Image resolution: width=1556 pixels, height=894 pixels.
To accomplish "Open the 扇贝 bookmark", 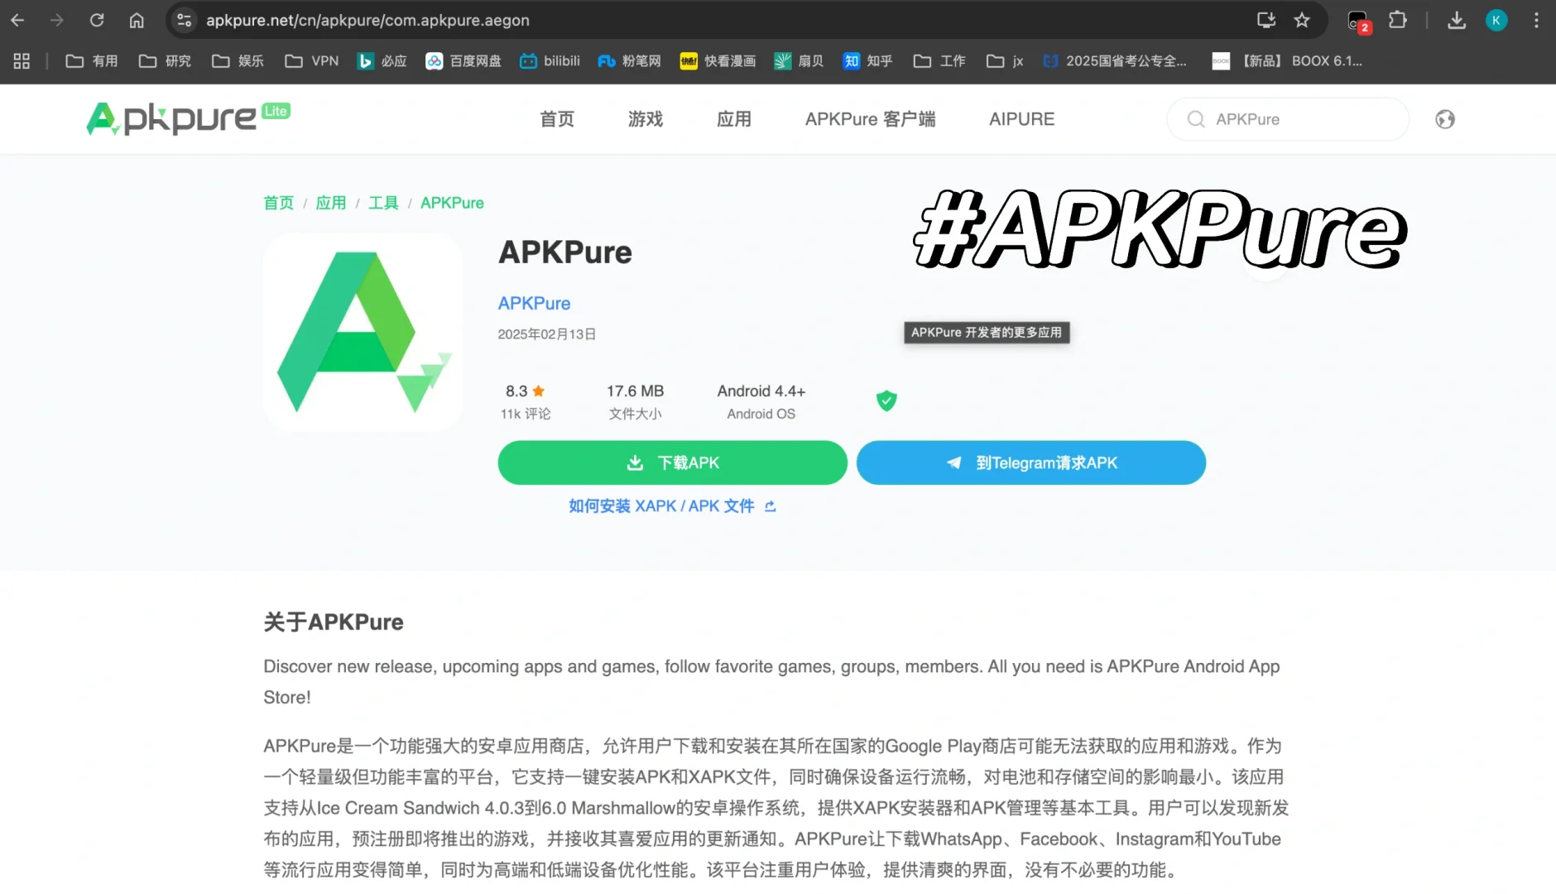I will (x=799, y=60).
